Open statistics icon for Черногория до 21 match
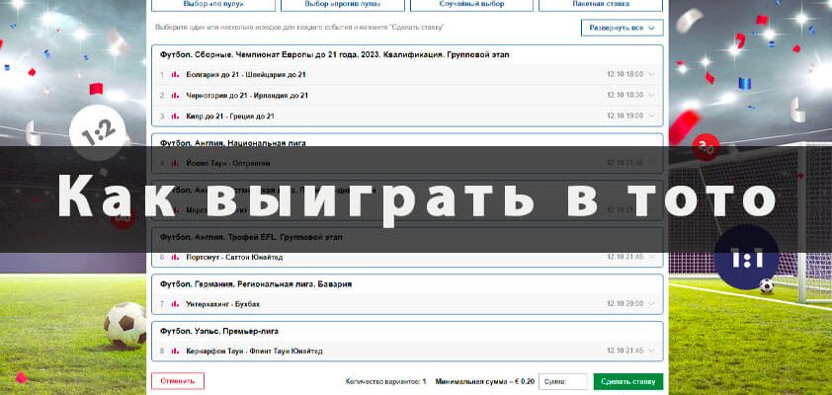The image size is (832, 395). point(175,96)
